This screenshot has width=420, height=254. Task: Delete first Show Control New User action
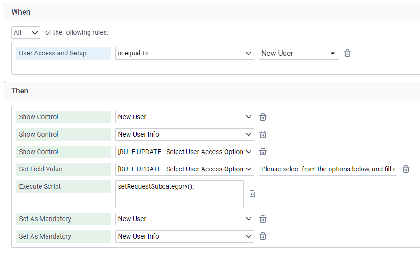coord(263,117)
